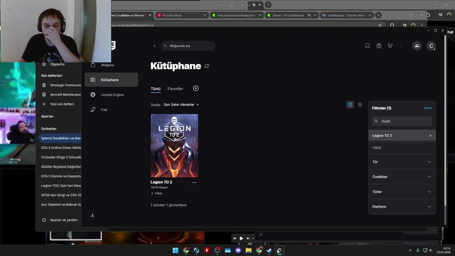Select the Tümü library tab
The height and width of the screenshot is (256, 455).
[156, 89]
